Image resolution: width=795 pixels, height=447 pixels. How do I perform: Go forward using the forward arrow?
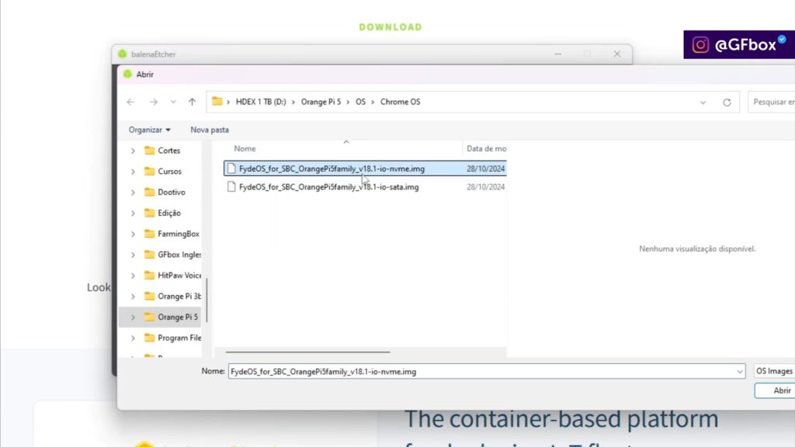click(x=153, y=102)
